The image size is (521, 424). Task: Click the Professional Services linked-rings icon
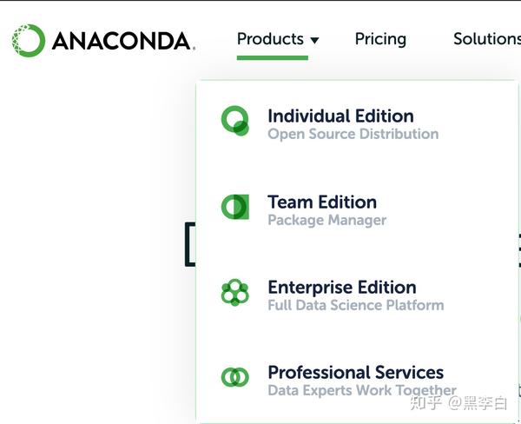click(x=235, y=377)
